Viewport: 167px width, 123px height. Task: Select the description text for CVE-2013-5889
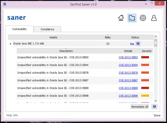coord(53,88)
